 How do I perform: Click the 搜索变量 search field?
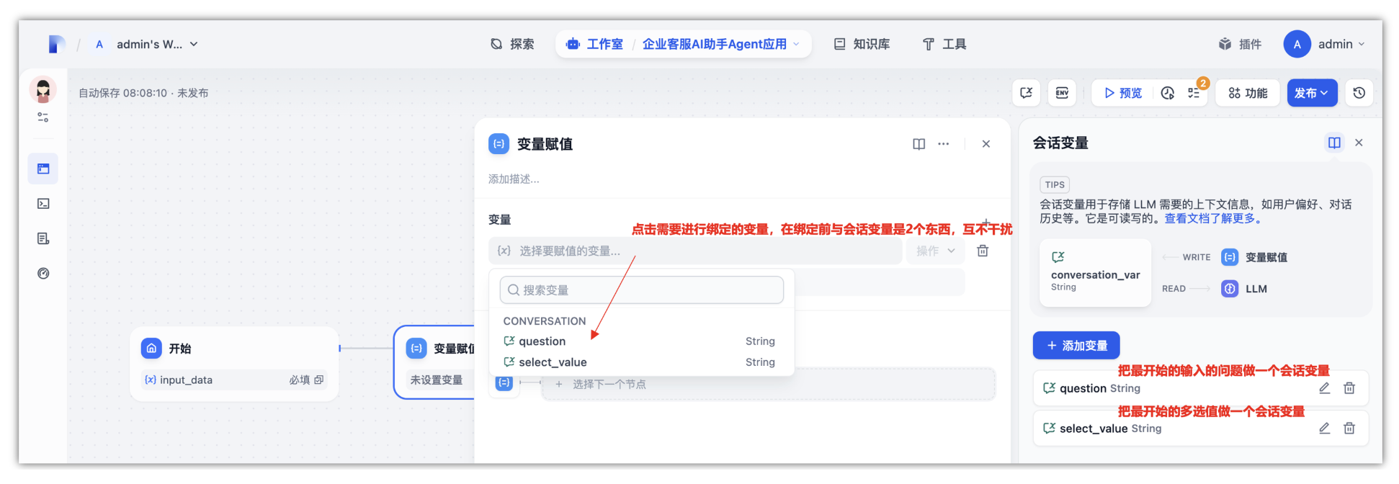click(x=641, y=290)
